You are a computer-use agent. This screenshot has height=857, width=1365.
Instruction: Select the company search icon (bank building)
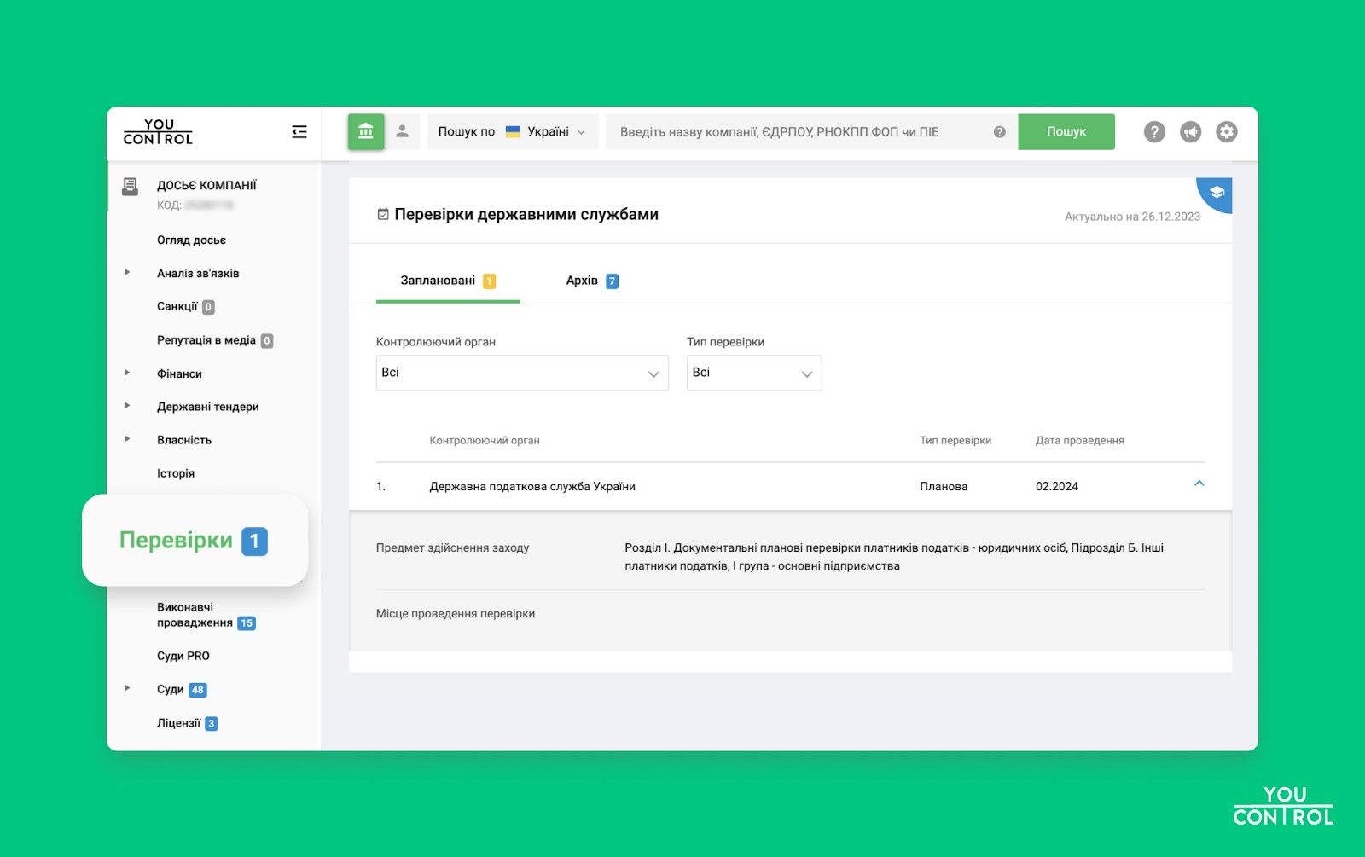click(366, 131)
